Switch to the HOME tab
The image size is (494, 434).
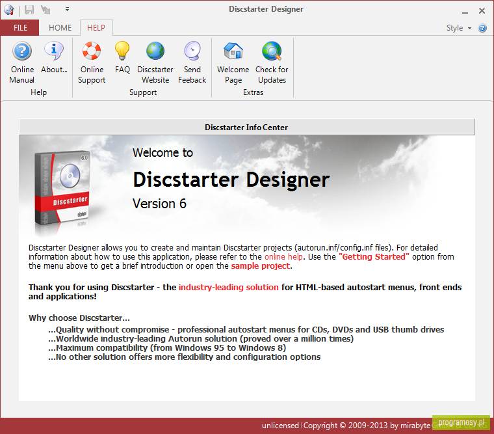click(x=60, y=28)
